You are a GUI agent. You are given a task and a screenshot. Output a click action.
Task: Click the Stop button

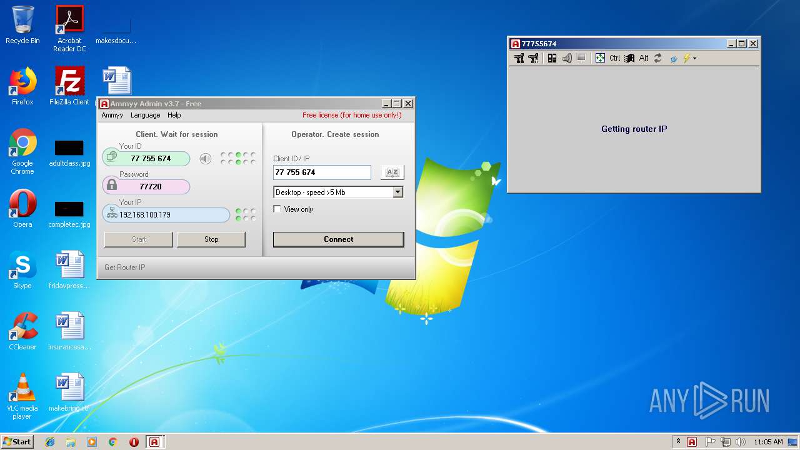point(211,239)
